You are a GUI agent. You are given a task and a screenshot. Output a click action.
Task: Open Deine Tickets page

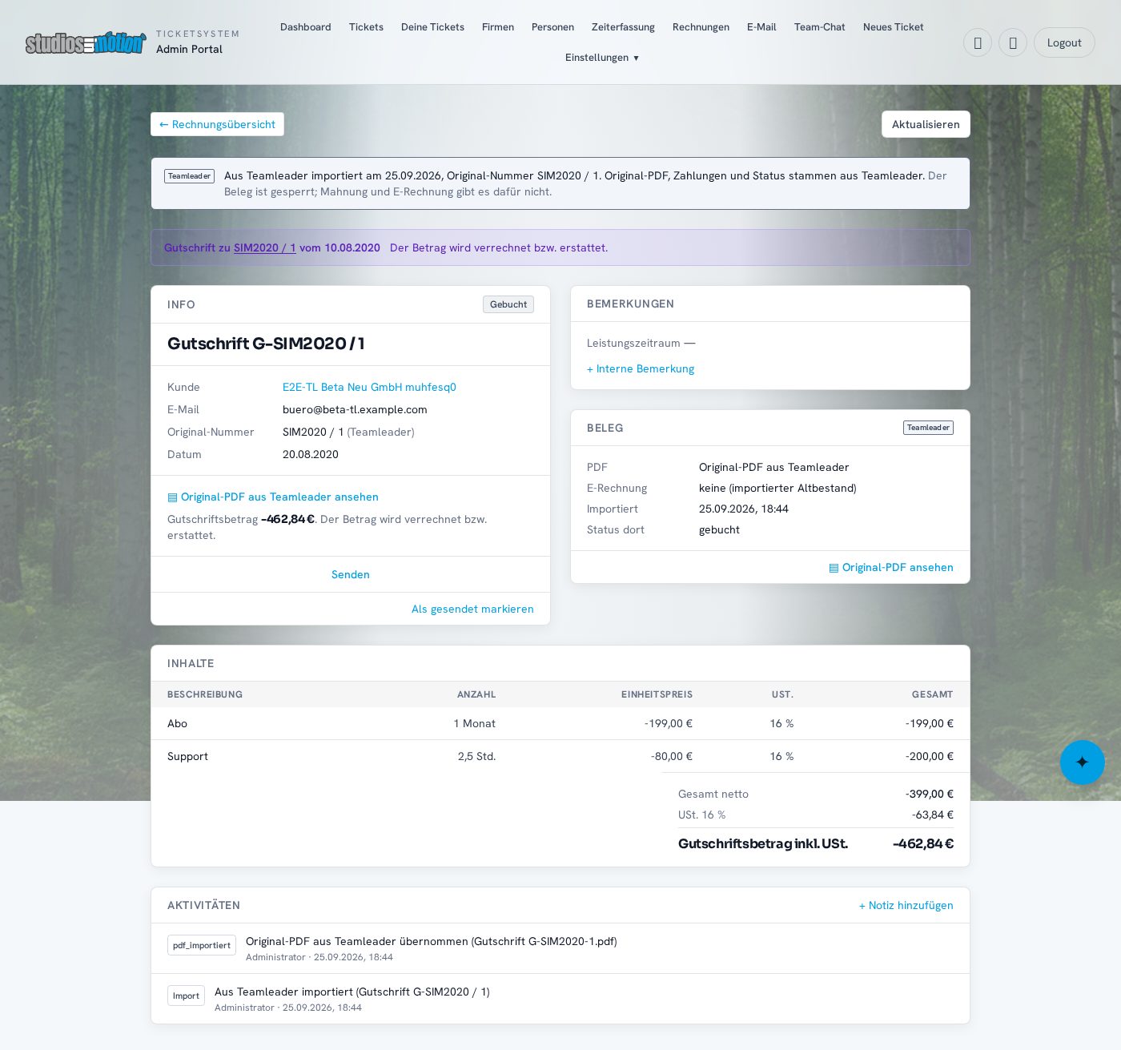click(432, 27)
